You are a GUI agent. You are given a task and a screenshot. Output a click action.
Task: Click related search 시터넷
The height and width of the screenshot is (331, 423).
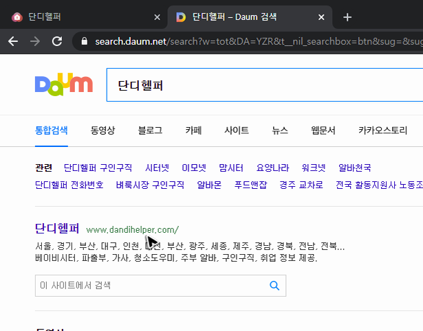(x=157, y=168)
